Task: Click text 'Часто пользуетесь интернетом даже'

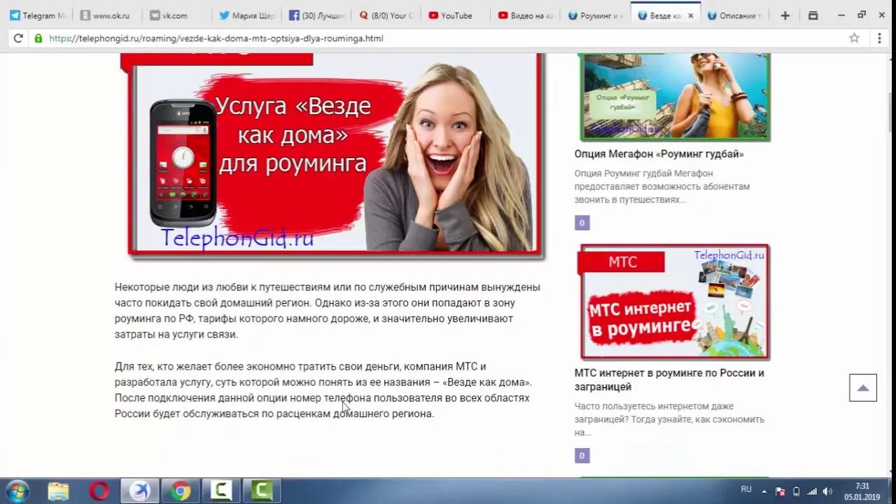Action: tap(653, 406)
